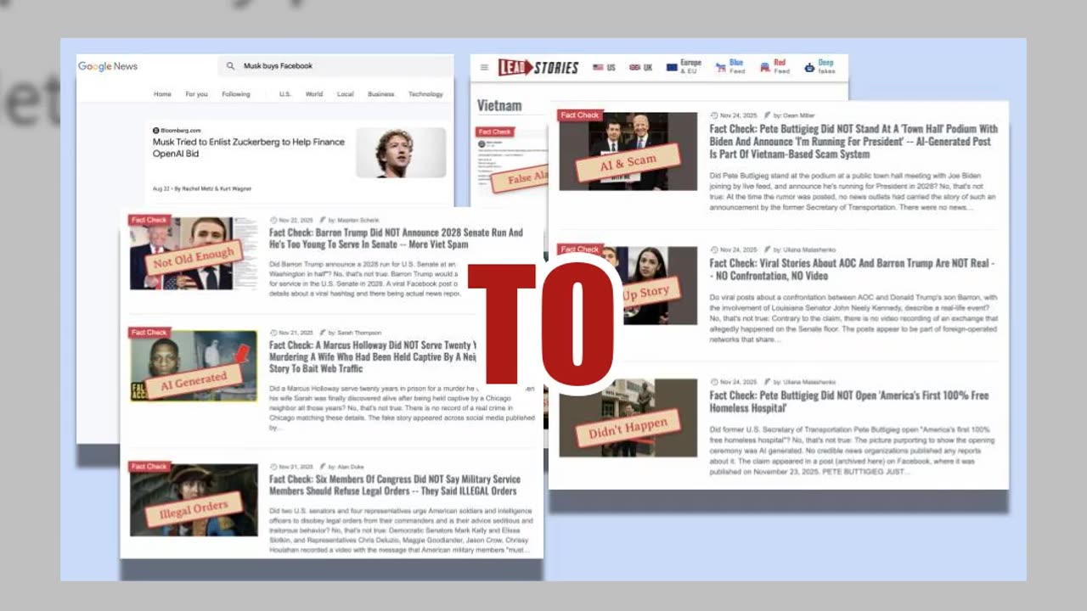Click Fact Check tag on Illegal Orders story
The height and width of the screenshot is (611, 1087).
tap(149, 467)
